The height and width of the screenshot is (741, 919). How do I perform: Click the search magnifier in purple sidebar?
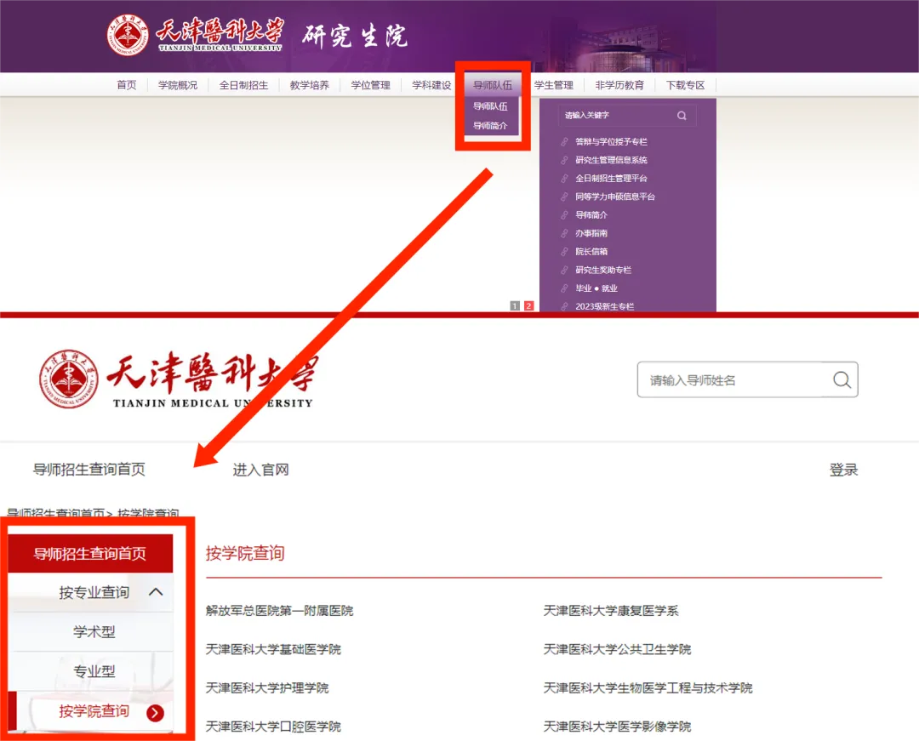pyautogui.click(x=682, y=116)
